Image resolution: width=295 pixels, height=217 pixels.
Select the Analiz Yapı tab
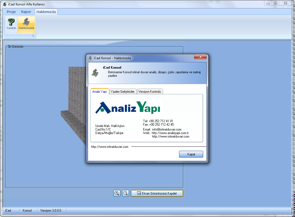tap(99, 91)
